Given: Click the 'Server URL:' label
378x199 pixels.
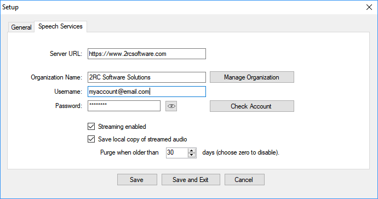Looking at the screenshot, I should (66, 54).
